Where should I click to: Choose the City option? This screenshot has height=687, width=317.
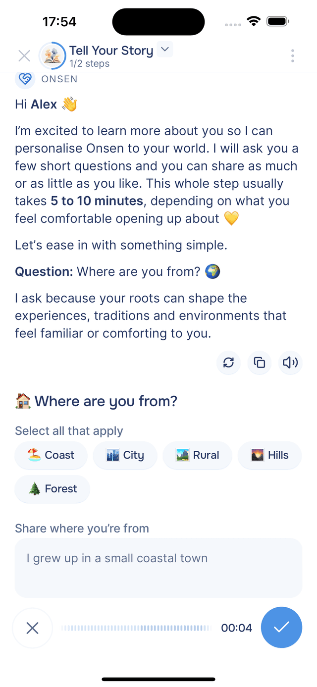125,455
